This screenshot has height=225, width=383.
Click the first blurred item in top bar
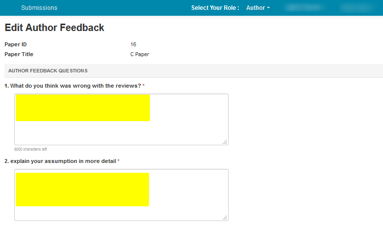(303, 8)
